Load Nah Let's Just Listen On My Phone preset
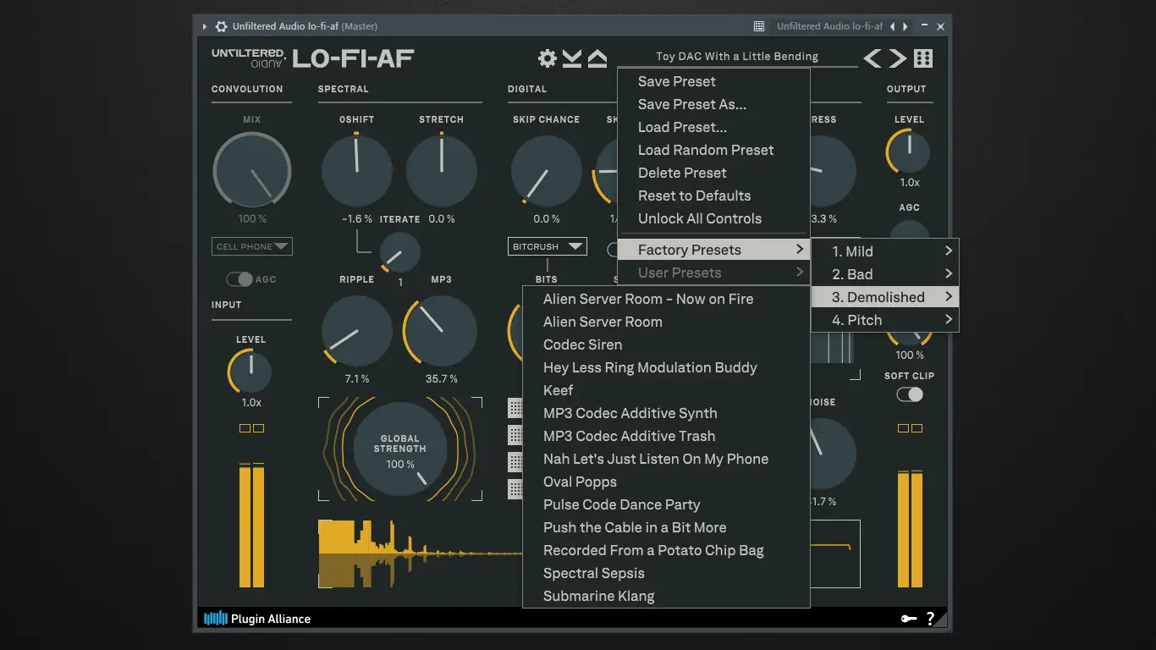This screenshot has height=650, width=1156. [x=666, y=459]
